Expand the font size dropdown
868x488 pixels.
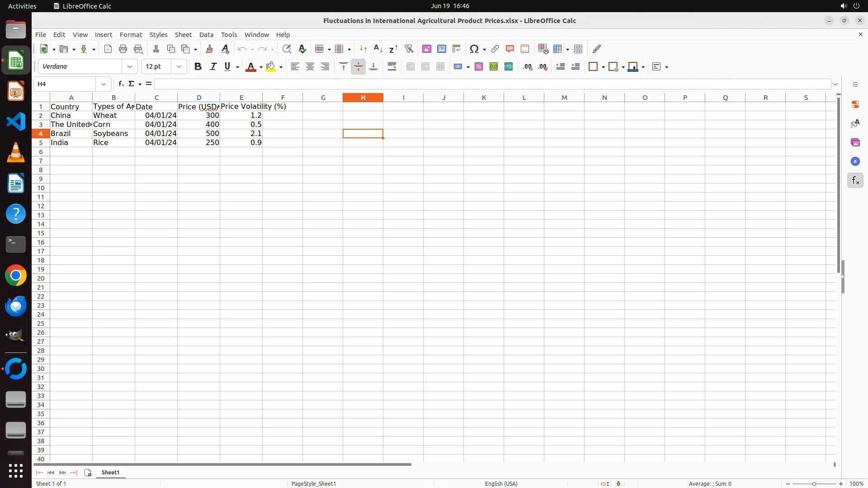(179, 66)
